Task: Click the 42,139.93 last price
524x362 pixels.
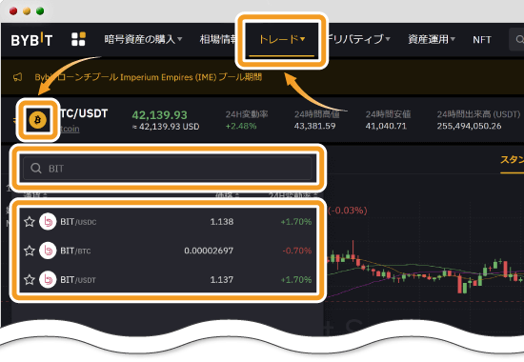Action: (x=160, y=115)
